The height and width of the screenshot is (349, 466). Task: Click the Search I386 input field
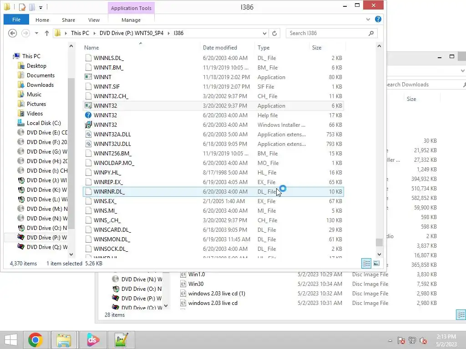coord(328,33)
